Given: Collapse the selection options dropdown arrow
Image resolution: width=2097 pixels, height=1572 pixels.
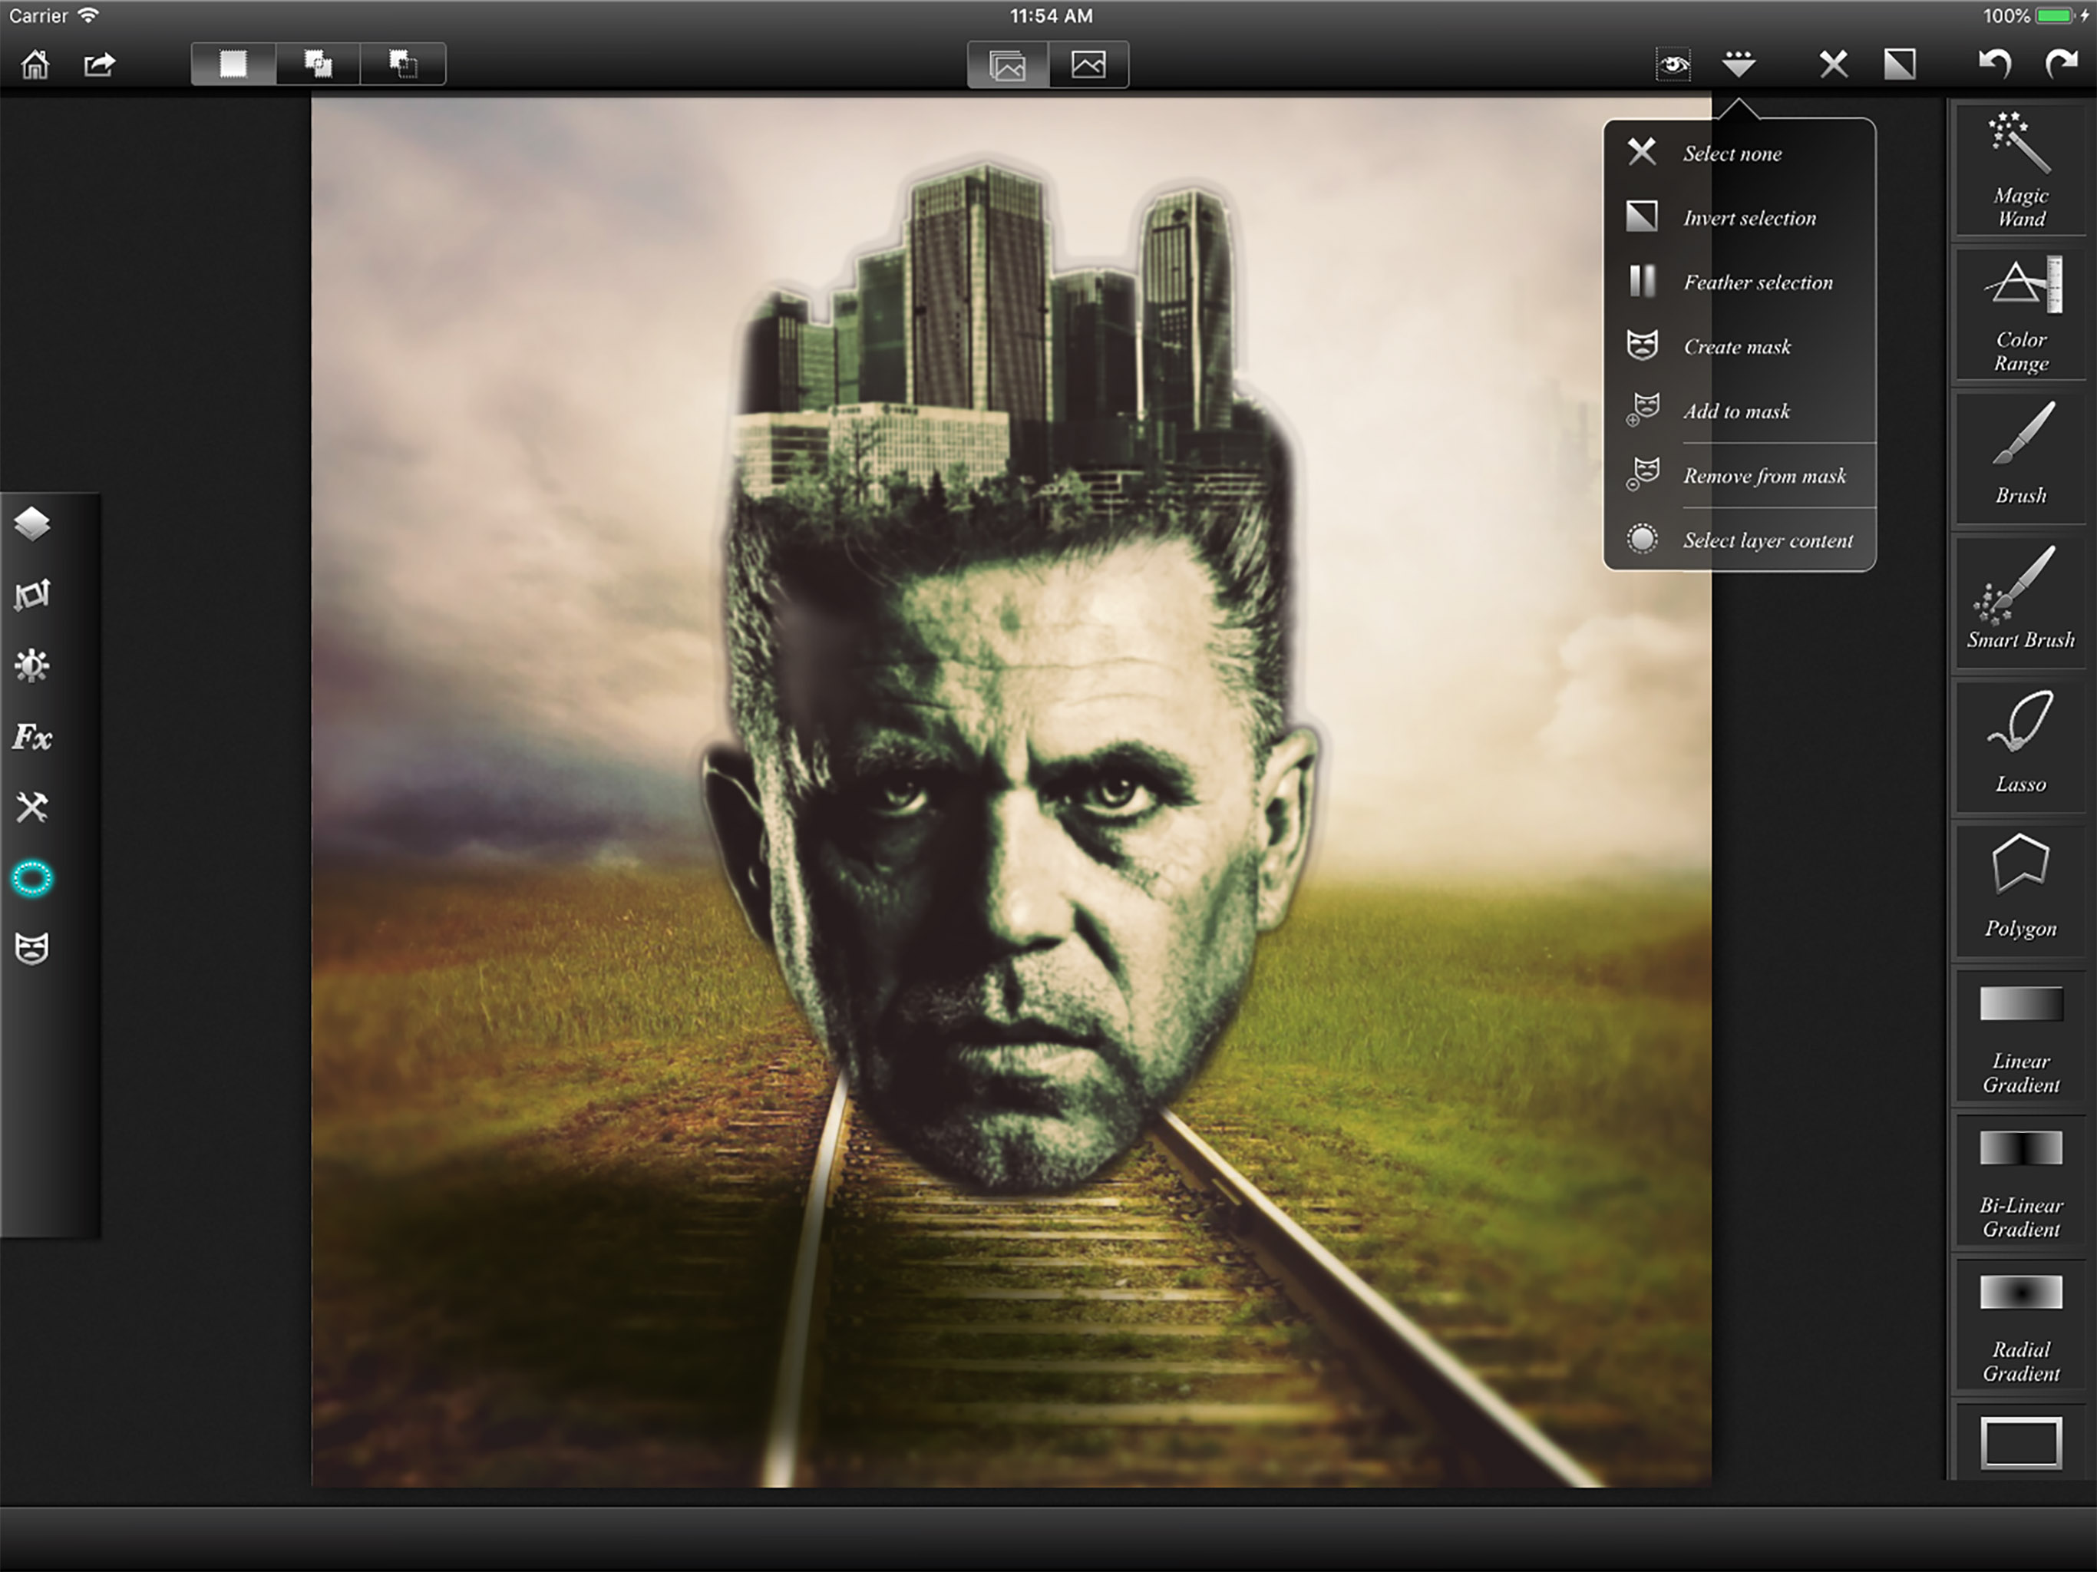Looking at the screenshot, I should pos(1739,64).
